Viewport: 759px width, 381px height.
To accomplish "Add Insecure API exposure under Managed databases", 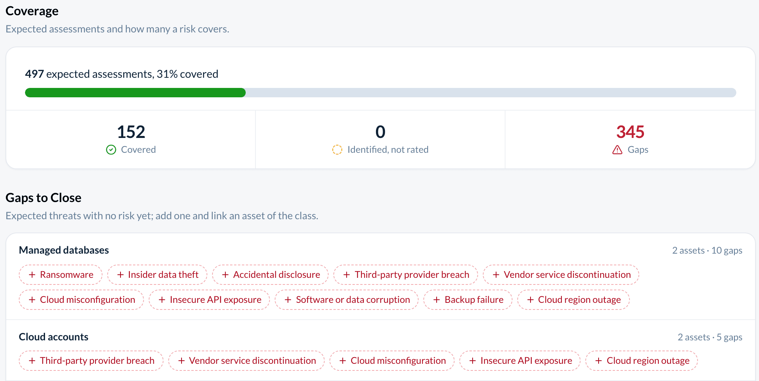I will point(209,300).
